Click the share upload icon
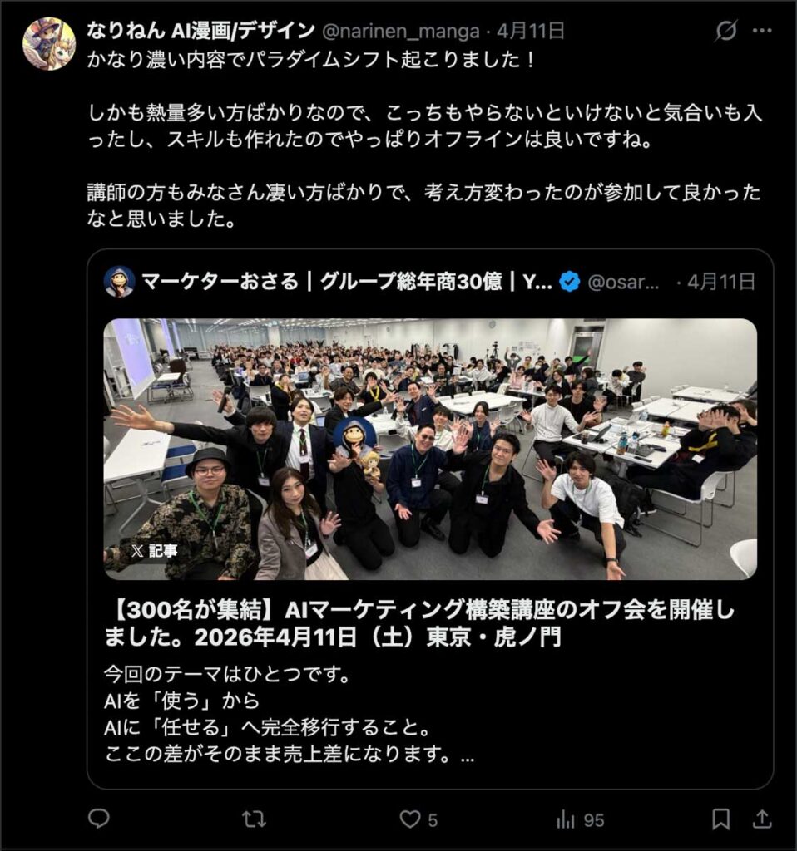Image resolution: width=797 pixels, height=851 pixels. 762,819
